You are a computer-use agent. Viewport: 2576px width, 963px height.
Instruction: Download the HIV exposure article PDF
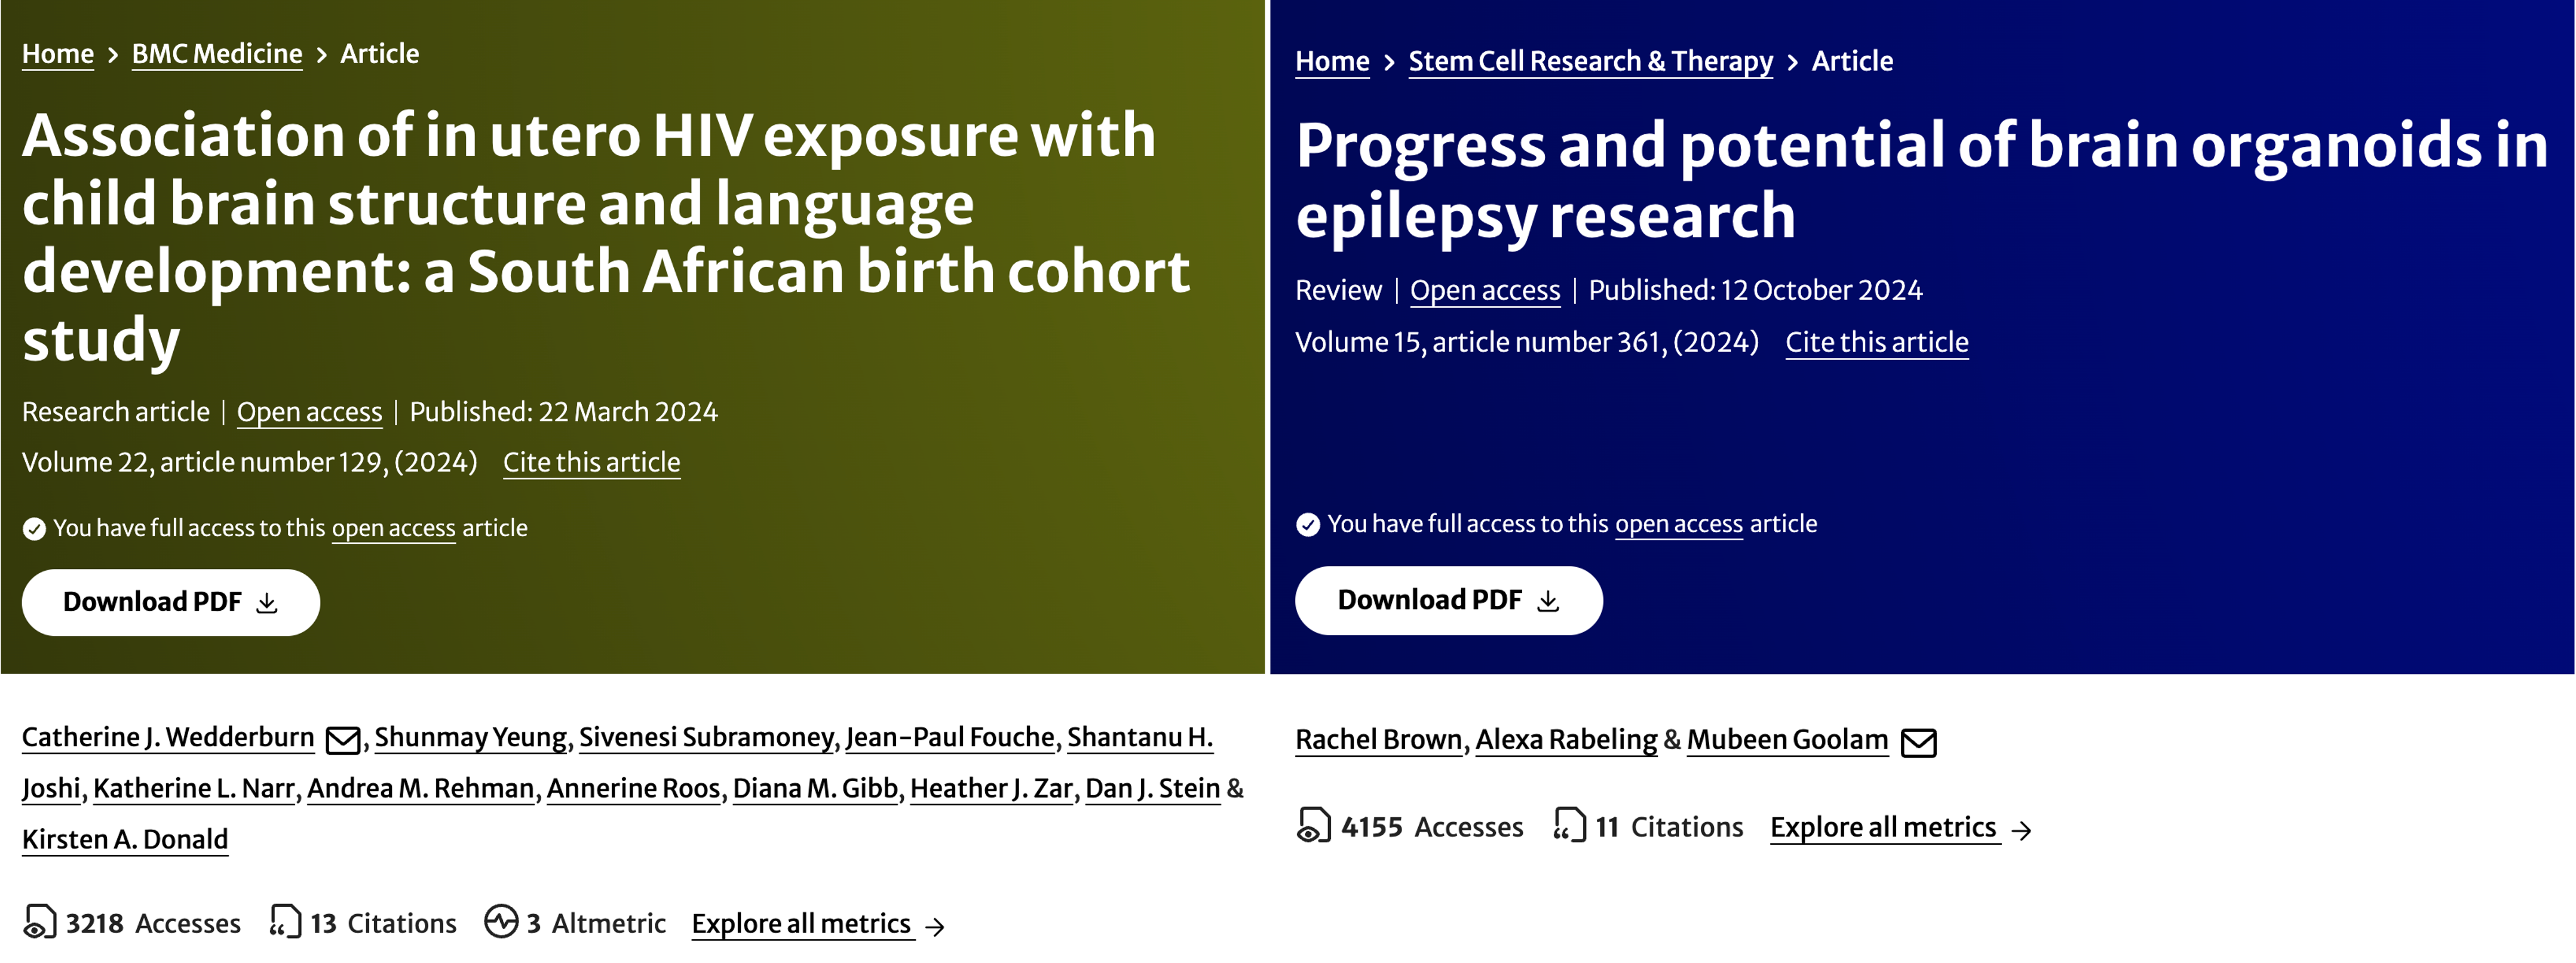click(171, 602)
